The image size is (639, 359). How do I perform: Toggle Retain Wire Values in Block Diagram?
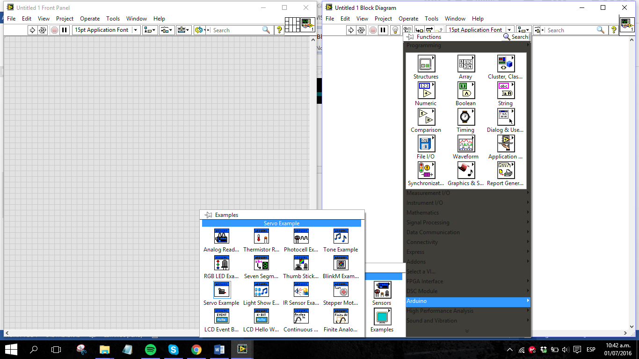tap(407, 30)
